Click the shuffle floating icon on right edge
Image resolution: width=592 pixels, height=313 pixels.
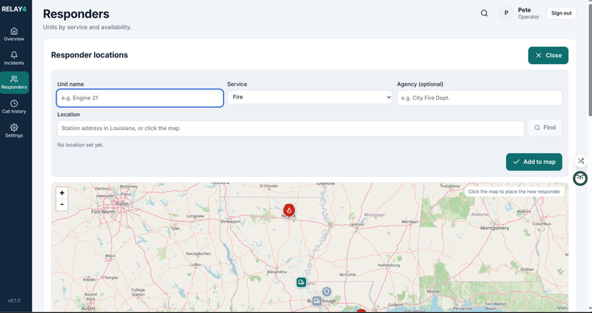581,161
